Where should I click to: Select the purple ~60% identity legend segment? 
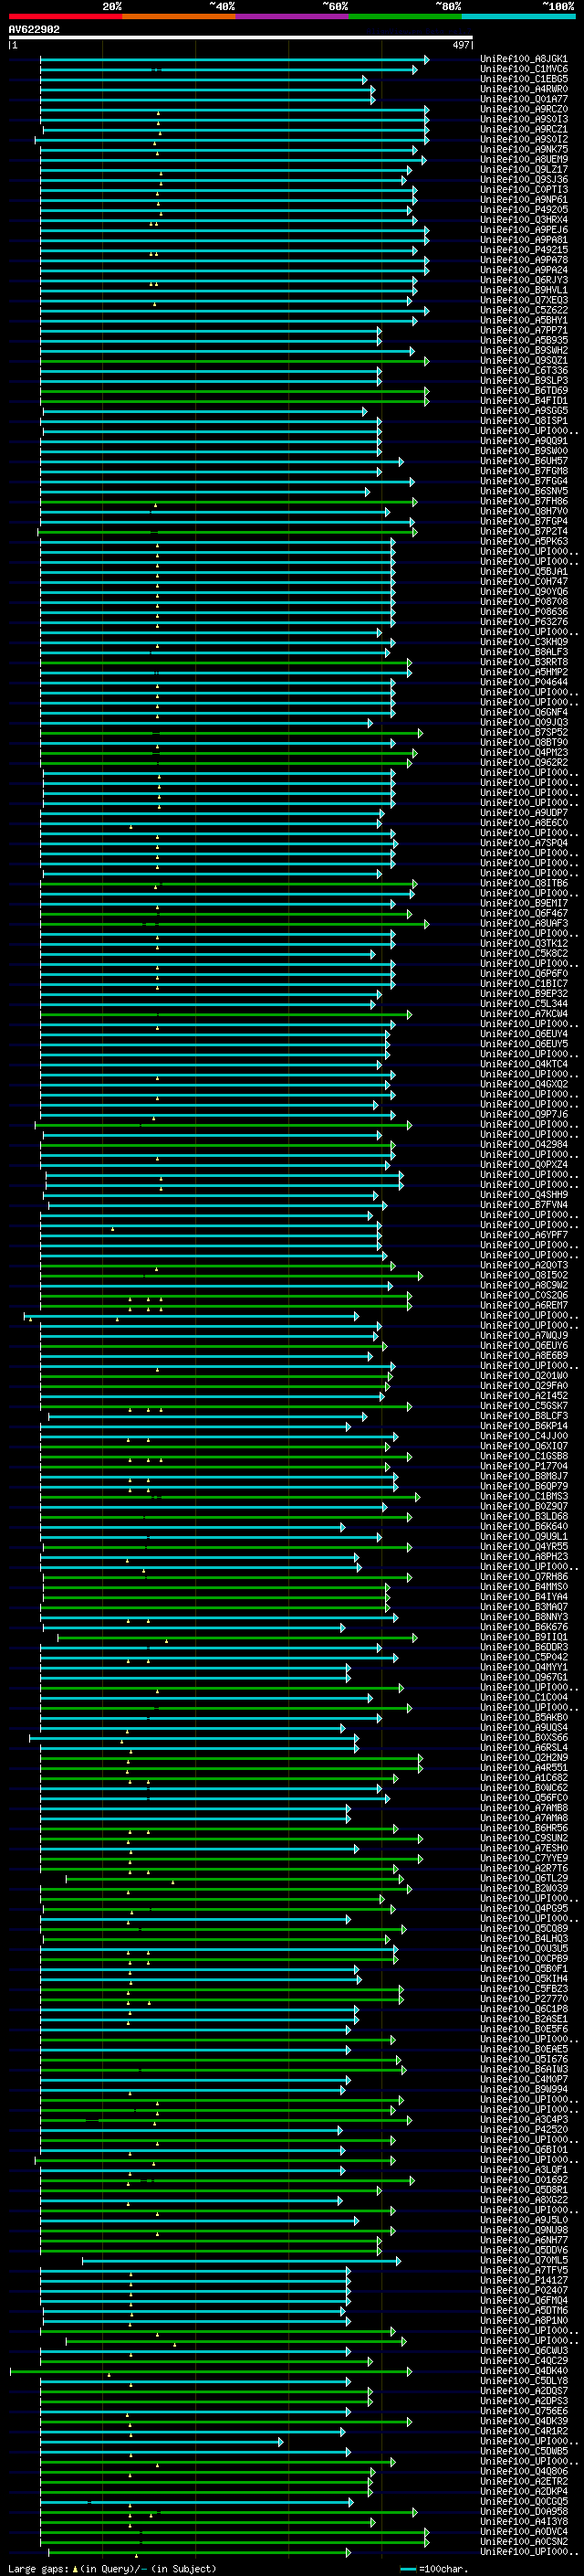click(293, 16)
